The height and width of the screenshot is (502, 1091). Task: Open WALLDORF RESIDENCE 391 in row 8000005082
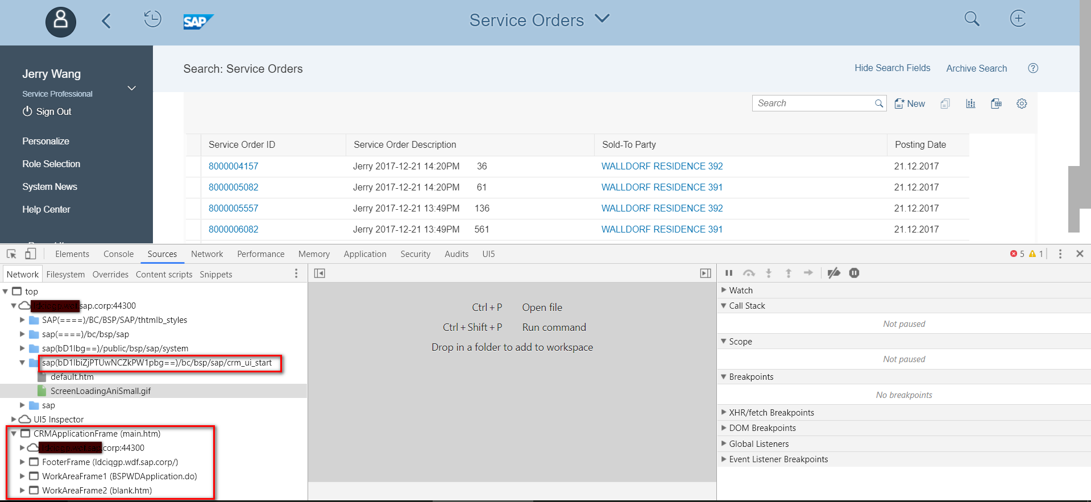pyautogui.click(x=662, y=187)
